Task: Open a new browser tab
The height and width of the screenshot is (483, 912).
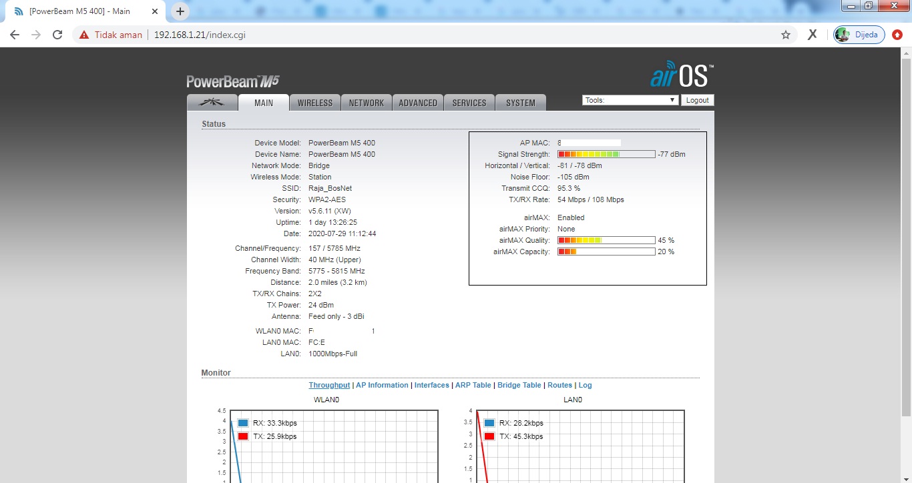Action: pyautogui.click(x=180, y=11)
